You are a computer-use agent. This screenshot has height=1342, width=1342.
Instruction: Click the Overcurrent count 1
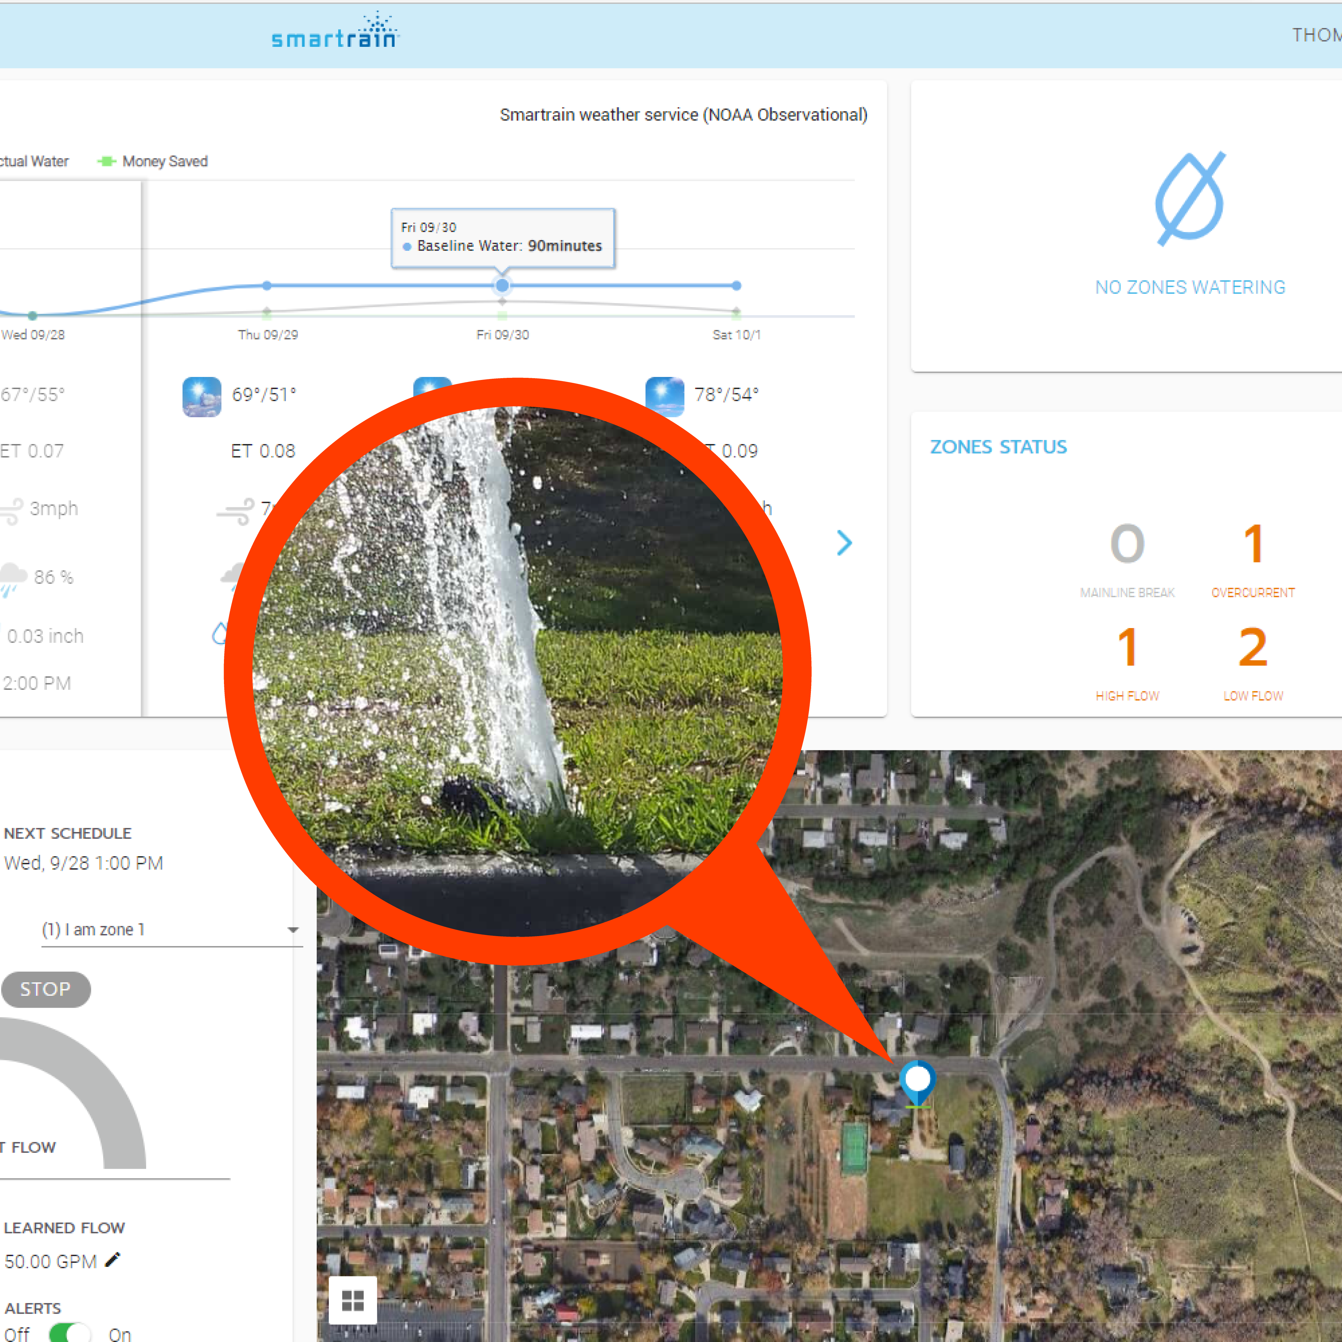tap(1253, 544)
